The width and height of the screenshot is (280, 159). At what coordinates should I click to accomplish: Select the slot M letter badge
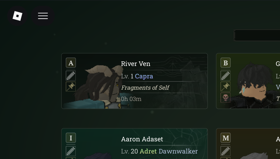226,138
